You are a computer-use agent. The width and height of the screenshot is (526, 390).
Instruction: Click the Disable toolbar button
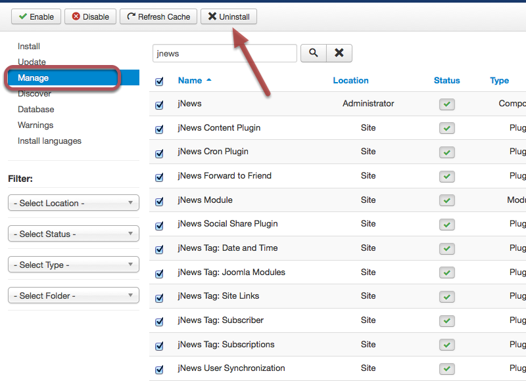click(x=90, y=17)
